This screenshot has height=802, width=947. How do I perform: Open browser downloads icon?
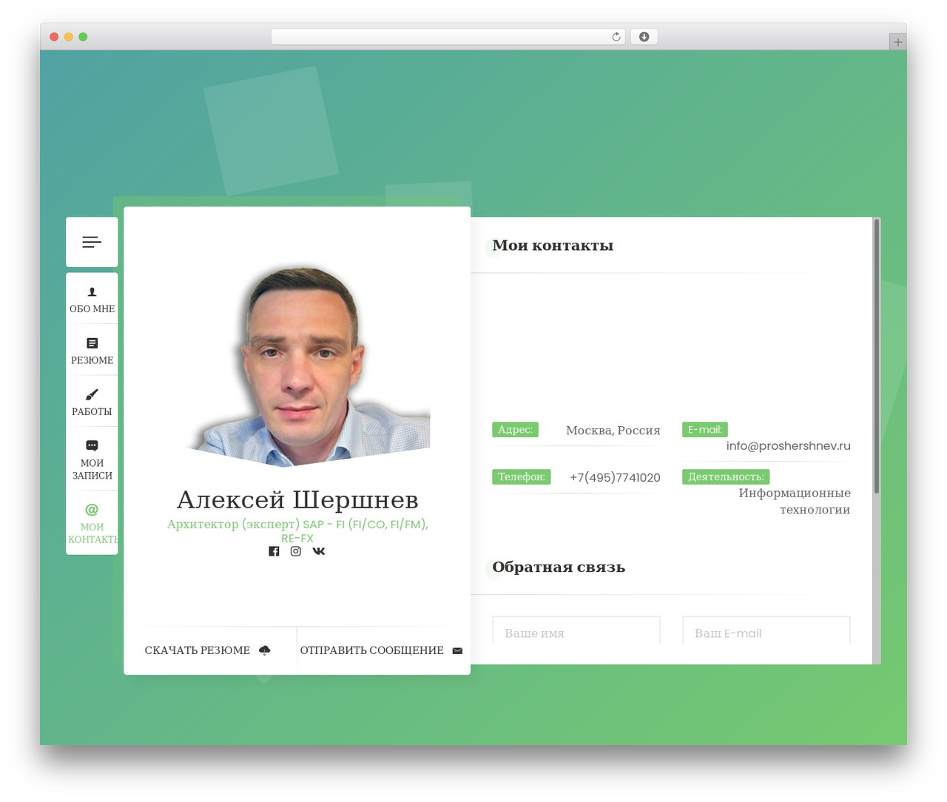(x=644, y=37)
